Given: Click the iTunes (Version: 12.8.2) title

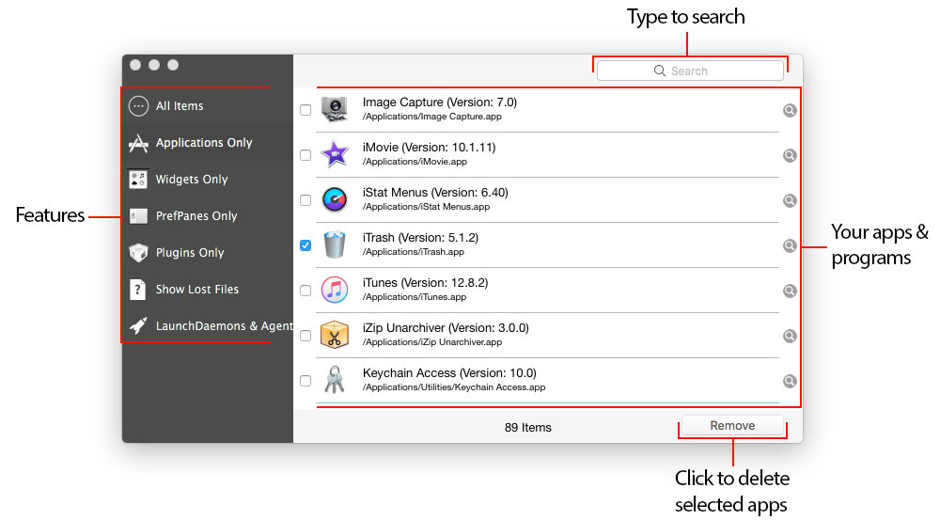Looking at the screenshot, I should 425,282.
